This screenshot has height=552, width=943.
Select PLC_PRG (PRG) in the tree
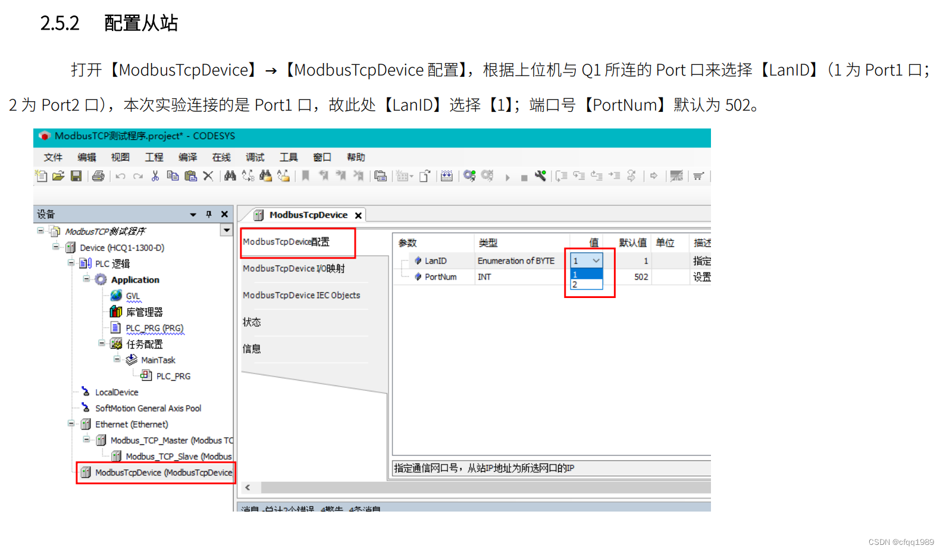[x=155, y=328]
